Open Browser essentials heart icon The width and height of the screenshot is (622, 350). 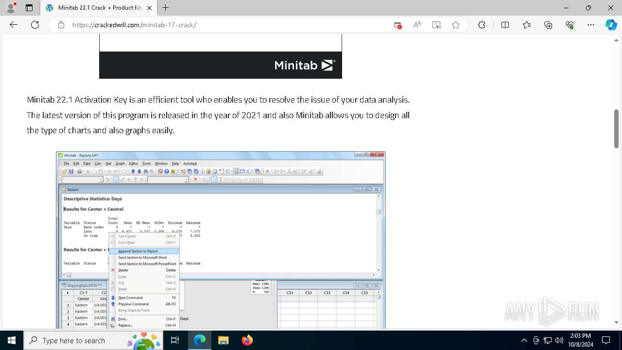click(570, 25)
